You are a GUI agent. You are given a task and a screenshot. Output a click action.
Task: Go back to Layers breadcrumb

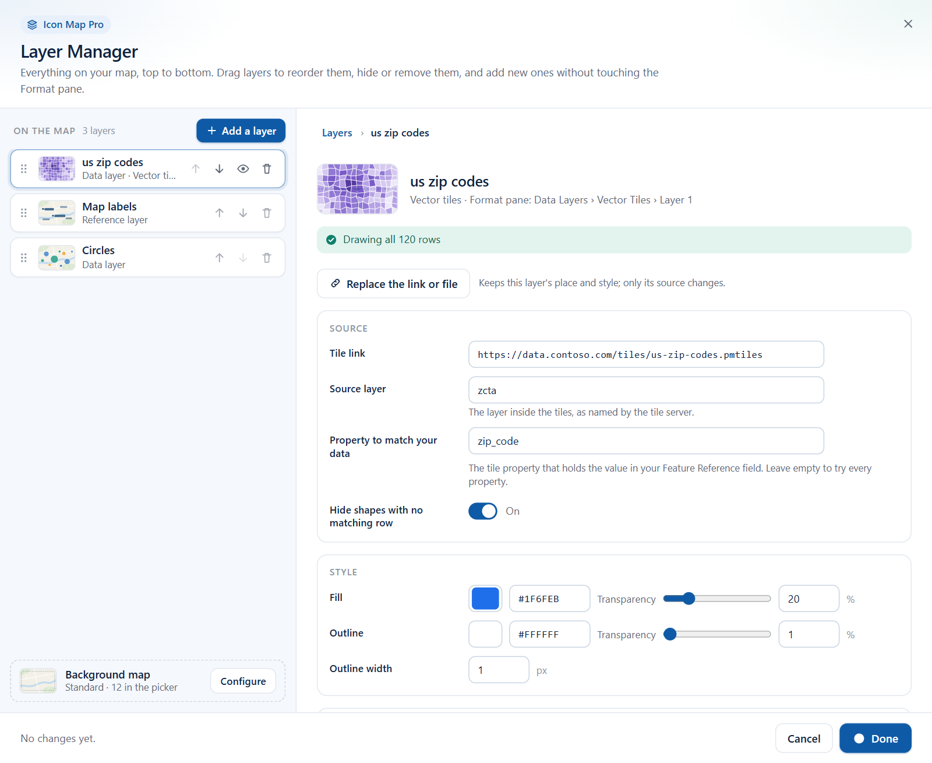point(337,133)
